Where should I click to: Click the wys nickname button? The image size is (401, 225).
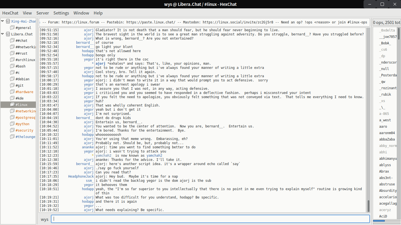tap(44, 219)
